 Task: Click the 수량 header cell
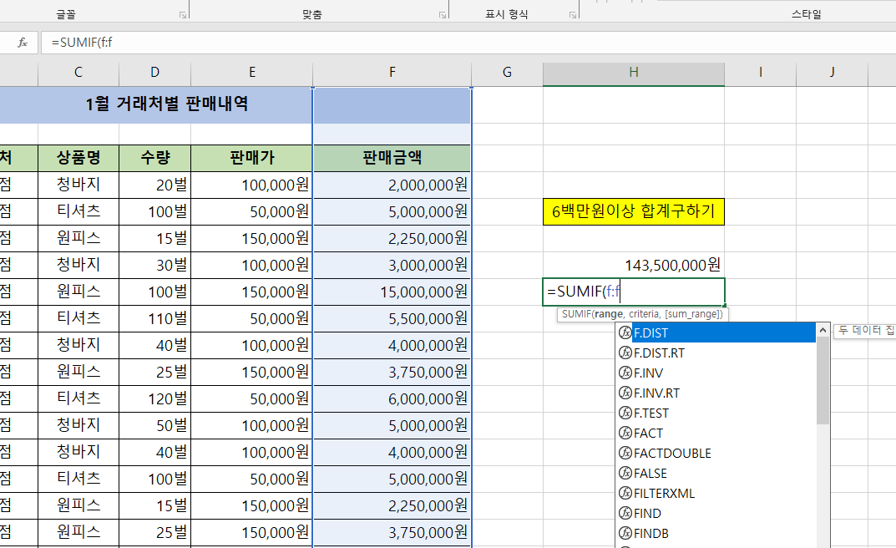(x=154, y=158)
